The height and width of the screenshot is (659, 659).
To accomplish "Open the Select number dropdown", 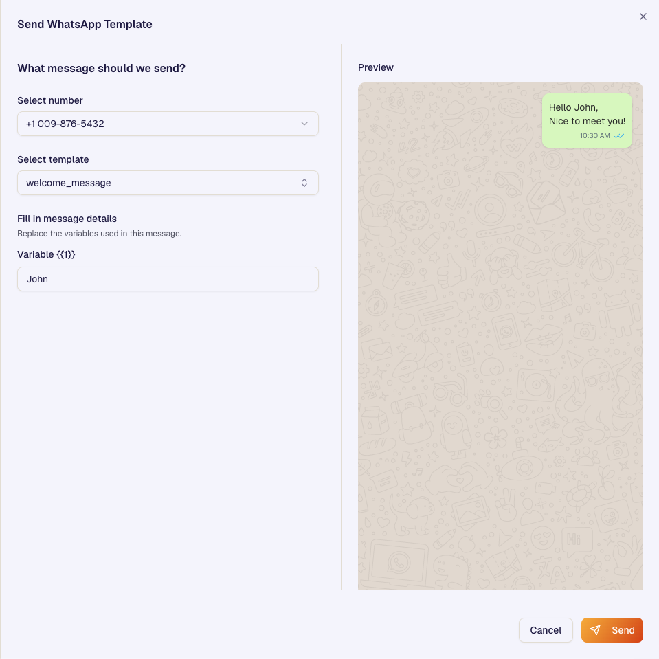I will pos(168,124).
